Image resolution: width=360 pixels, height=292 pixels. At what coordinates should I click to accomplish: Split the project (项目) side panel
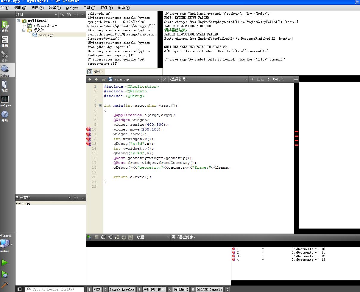[76, 14]
